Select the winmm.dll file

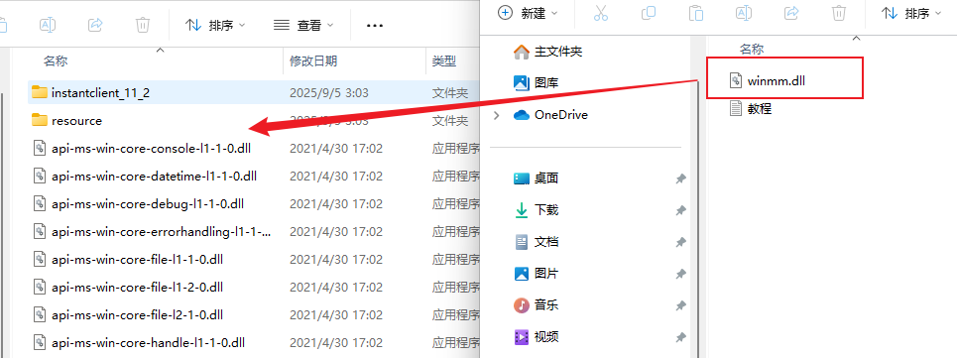pyautogui.click(x=768, y=80)
